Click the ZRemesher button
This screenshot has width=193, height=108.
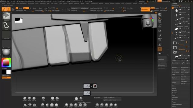coord(162,65)
